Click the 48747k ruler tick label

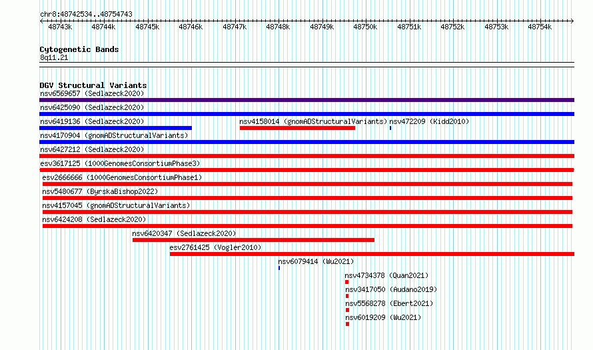click(235, 27)
